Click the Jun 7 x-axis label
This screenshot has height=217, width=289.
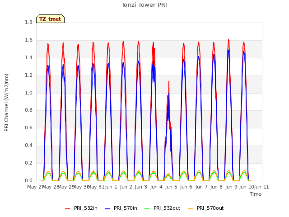tap(201, 187)
